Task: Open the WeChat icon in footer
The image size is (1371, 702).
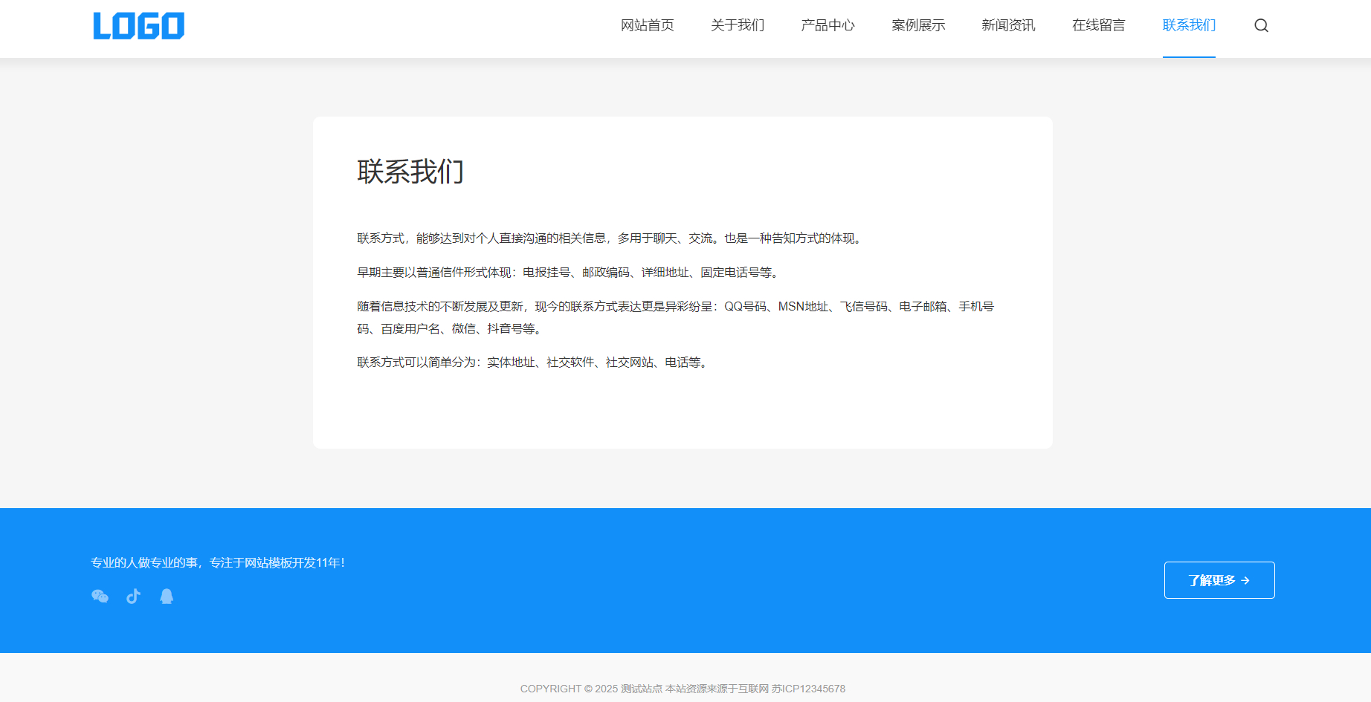Action: 100,597
